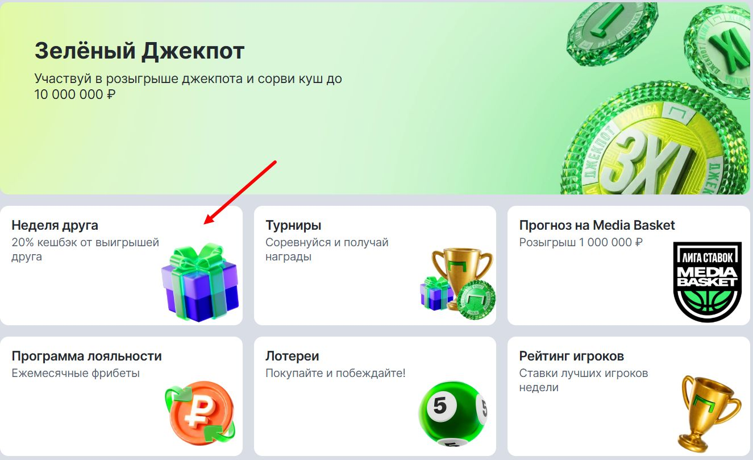Open the Неделя друга promotion title
Image resolution: width=753 pixels, height=460 pixels.
[x=55, y=225]
